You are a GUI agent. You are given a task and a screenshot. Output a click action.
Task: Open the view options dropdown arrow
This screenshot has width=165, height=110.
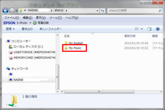click(142, 29)
